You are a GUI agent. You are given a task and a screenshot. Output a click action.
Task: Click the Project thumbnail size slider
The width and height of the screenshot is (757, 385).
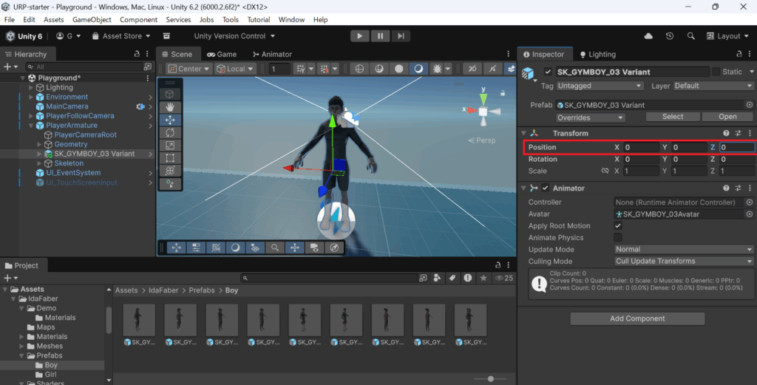(491, 378)
